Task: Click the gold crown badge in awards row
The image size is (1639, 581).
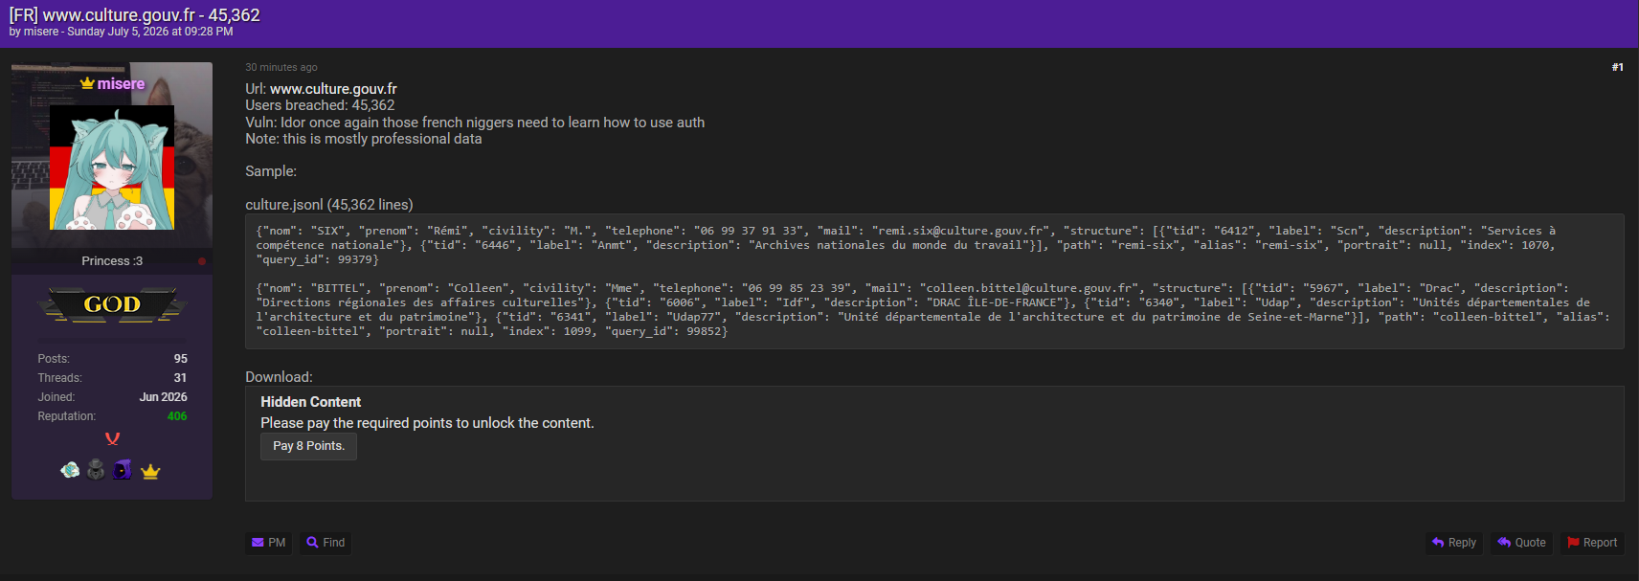Action: [x=150, y=471]
